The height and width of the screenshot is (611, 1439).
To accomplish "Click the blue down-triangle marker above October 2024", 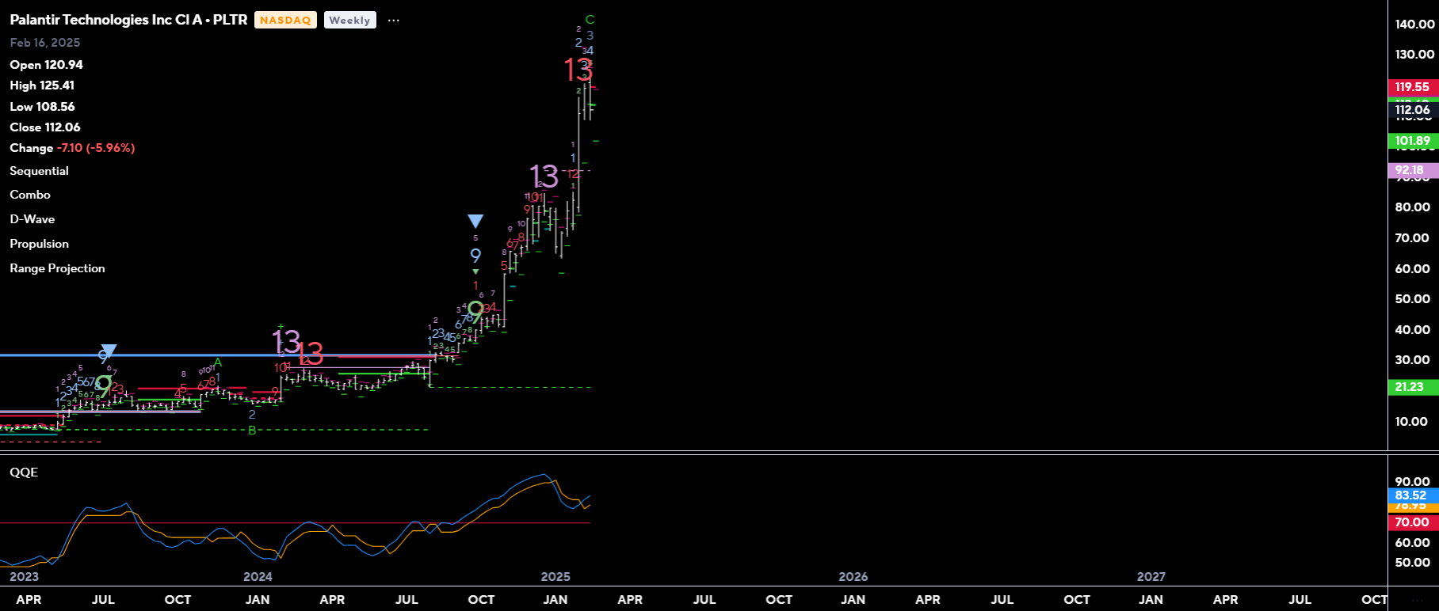I will pyautogui.click(x=475, y=222).
